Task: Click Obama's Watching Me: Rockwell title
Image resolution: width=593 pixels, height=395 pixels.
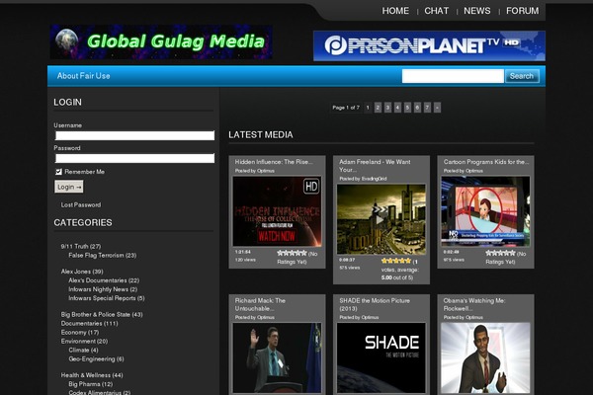Action: [x=474, y=305]
